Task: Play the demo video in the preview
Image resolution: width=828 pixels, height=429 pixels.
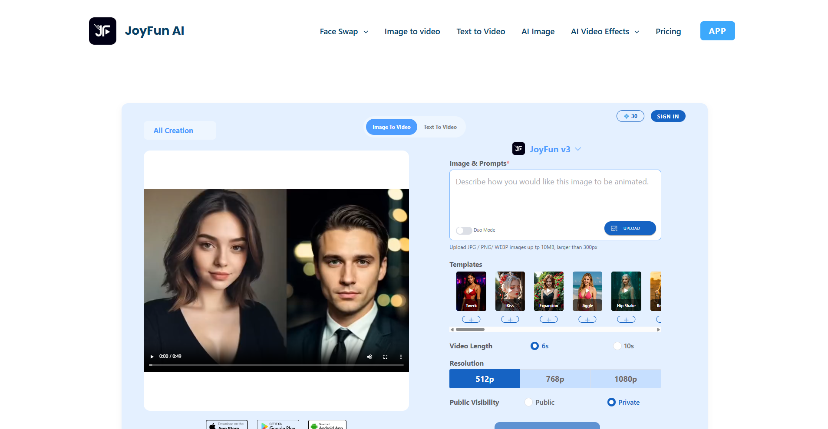Action: [152, 356]
